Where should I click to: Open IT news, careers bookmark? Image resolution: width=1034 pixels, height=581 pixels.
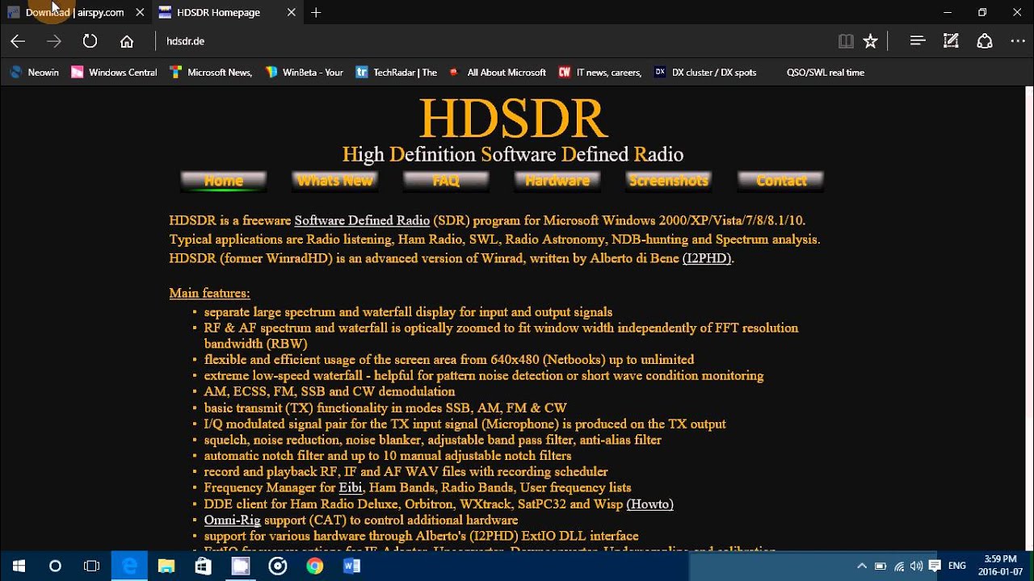click(x=600, y=73)
